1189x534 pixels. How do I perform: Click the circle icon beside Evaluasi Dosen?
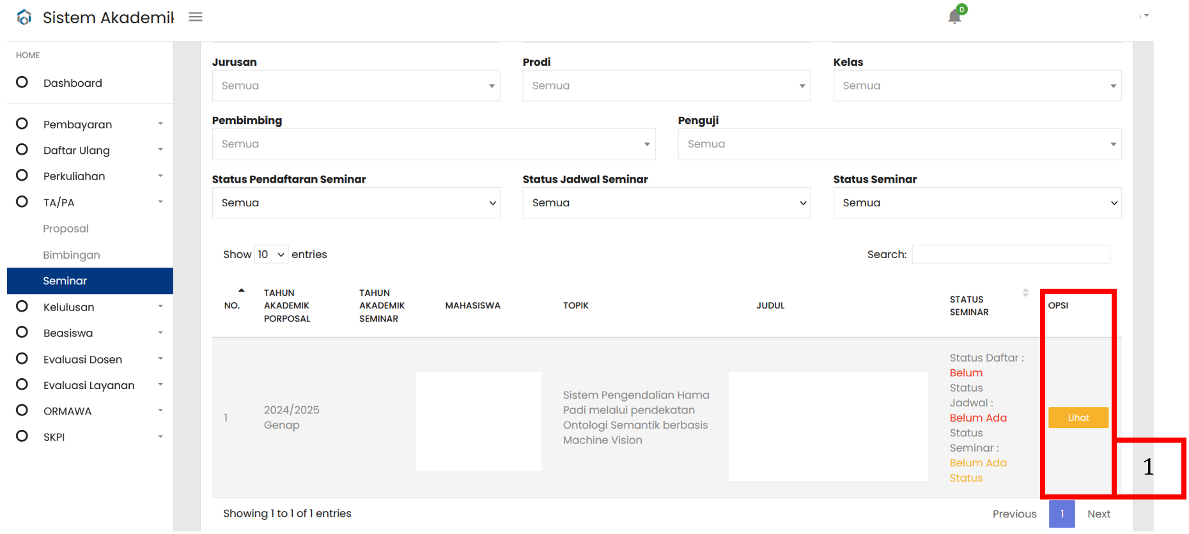(x=22, y=359)
